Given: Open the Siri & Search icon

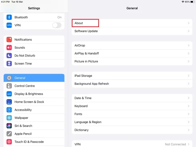Looking at the screenshot, I should [x=9, y=126].
